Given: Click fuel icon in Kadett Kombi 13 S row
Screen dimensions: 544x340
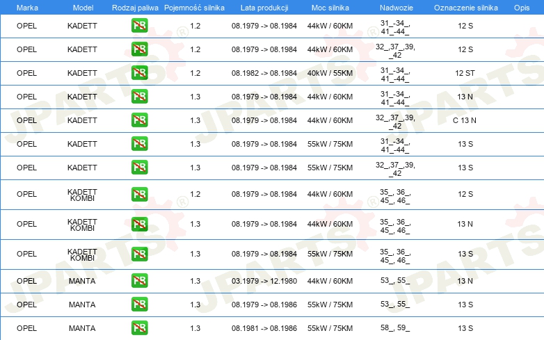Looking at the screenshot, I should coord(139,254).
